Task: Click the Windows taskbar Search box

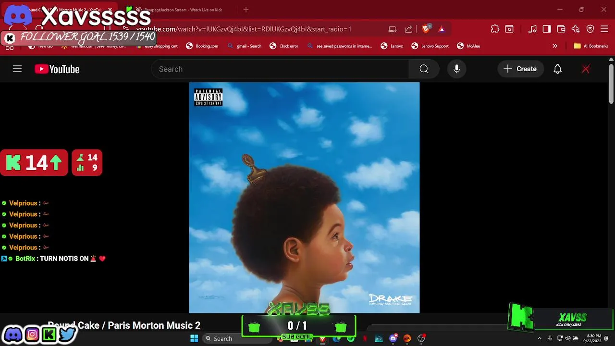Action: click(237, 338)
